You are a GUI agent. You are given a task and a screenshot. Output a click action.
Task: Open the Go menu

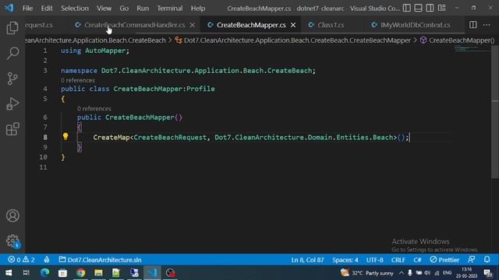click(x=124, y=9)
